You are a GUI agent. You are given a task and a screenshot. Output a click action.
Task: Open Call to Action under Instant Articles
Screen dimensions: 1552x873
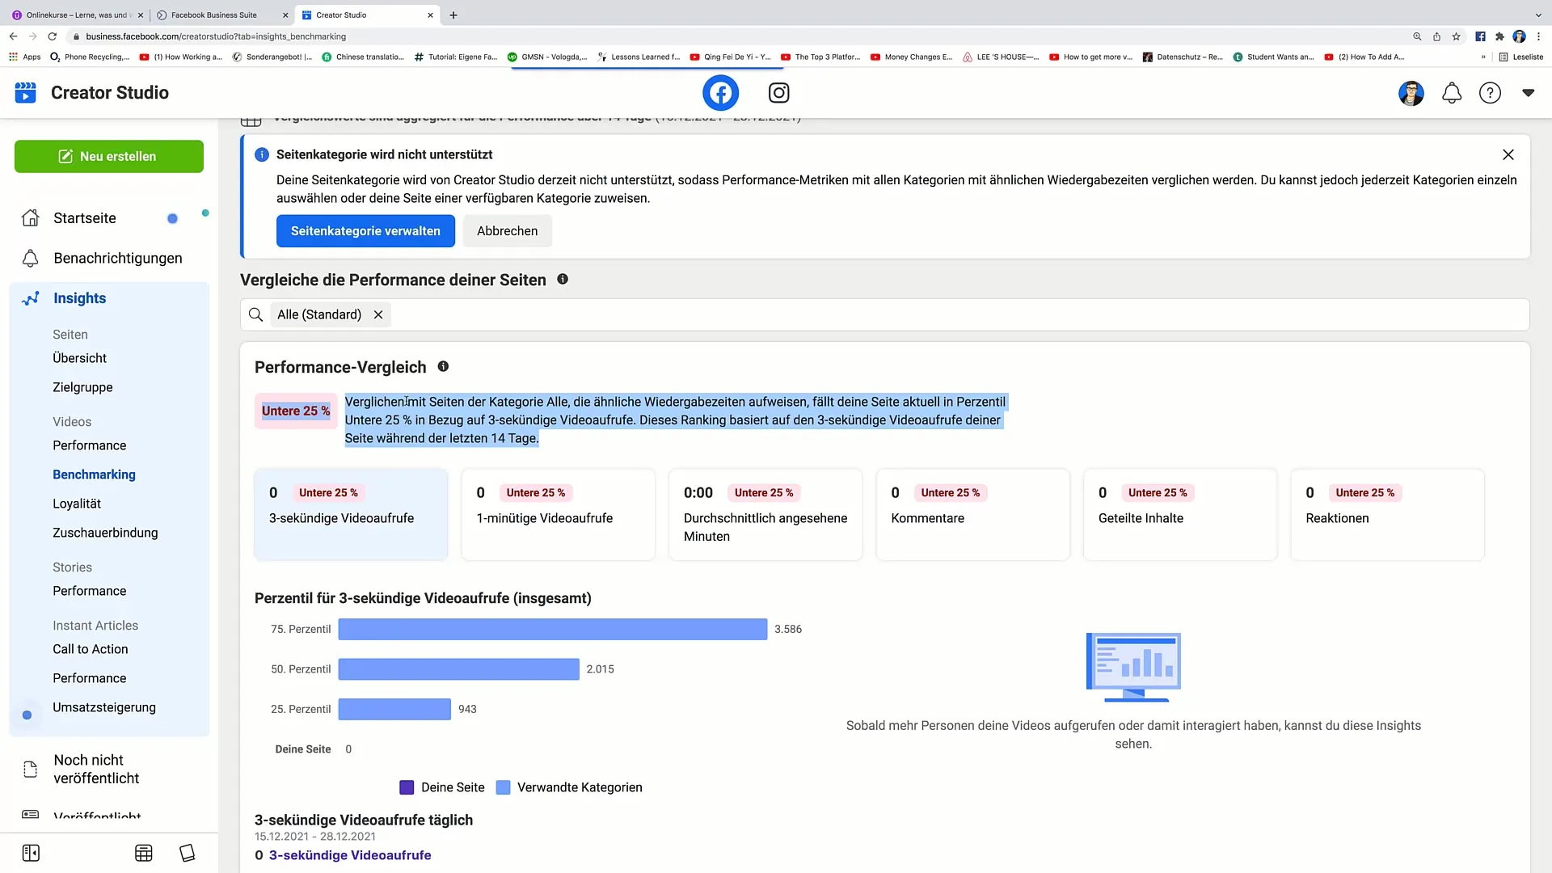tap(90, 649)
